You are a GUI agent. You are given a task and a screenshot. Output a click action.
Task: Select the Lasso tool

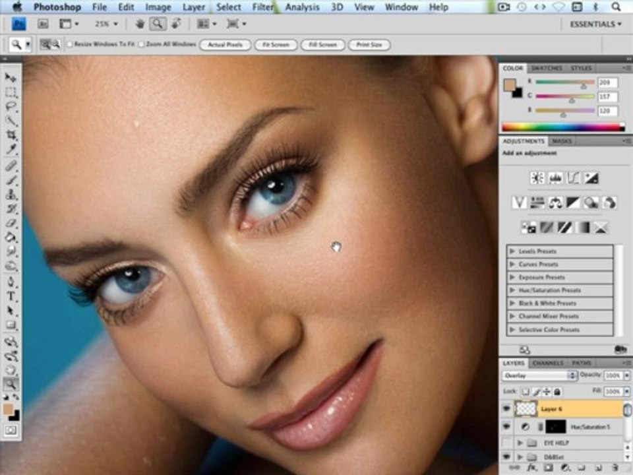click(x=11, y=107)
